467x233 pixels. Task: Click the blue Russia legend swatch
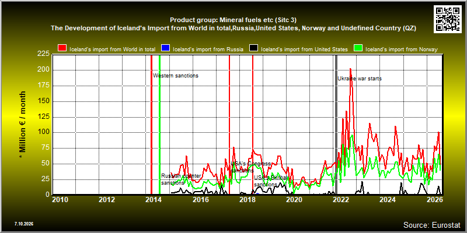pos(165,48)
